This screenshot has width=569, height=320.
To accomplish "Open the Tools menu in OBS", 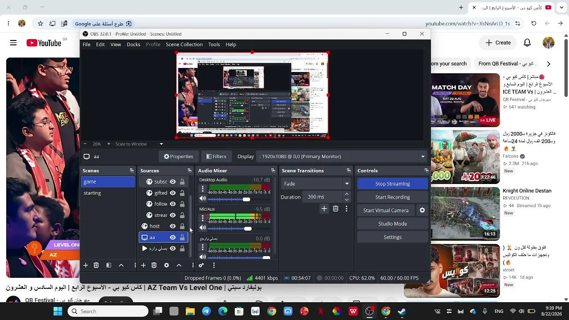I will point(214,44).
